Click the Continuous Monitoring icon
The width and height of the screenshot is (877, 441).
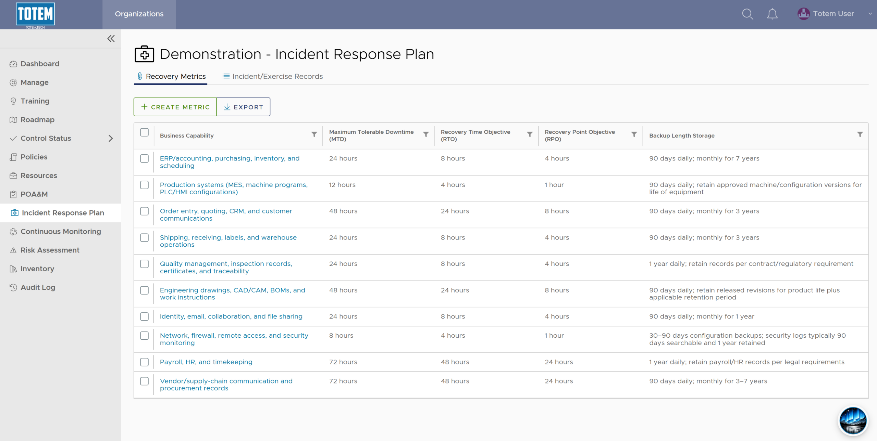(x=13, y=232)
